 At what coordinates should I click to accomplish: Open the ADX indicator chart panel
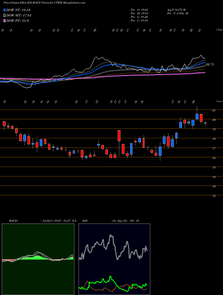click(114, 259)
